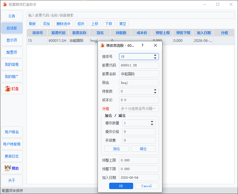Sort by the 股票名称 column header
This screenshot has width=238, height=194.
coord(79,33)
